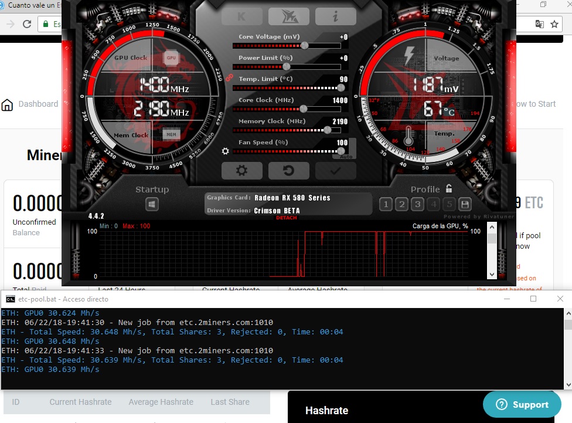
Task: Open the Google Translate icon in Chrome
Action: tap(539, 24)
